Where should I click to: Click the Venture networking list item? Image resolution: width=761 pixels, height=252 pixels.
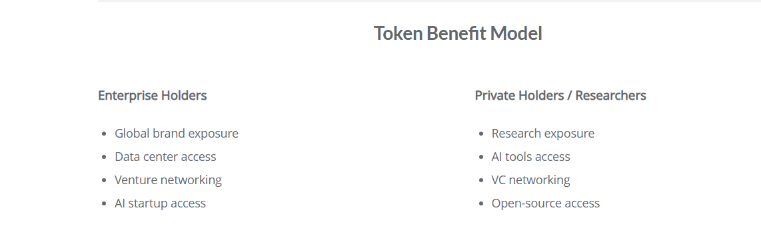tap(168, 180)
